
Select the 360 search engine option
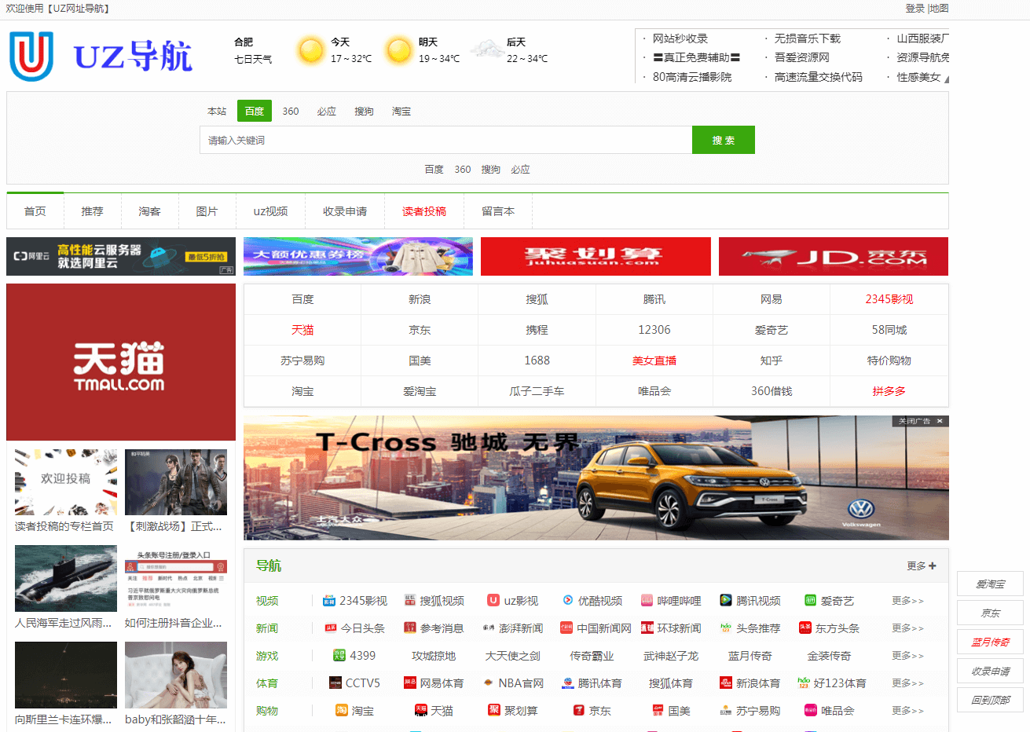[291, 111]
